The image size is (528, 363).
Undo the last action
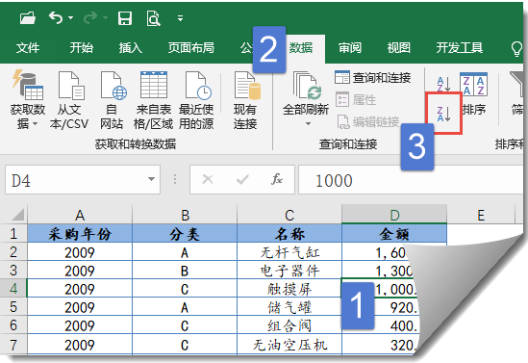click(56, 18)
